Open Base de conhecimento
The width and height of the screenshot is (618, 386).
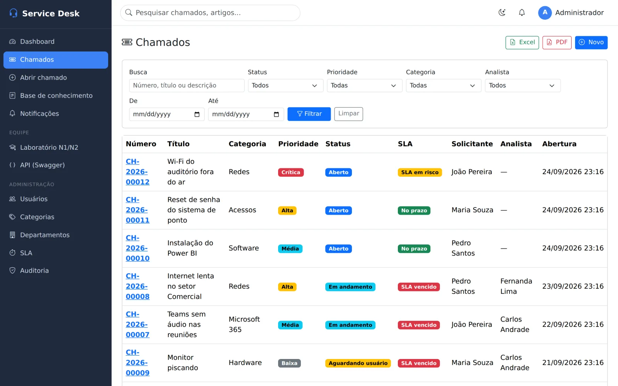point(56,96)
